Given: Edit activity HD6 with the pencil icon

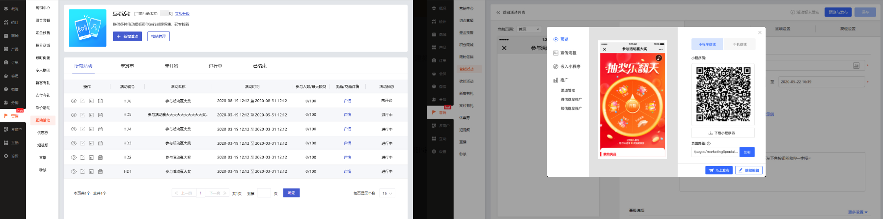Looking at the screenshot, I should coord(83,101).
